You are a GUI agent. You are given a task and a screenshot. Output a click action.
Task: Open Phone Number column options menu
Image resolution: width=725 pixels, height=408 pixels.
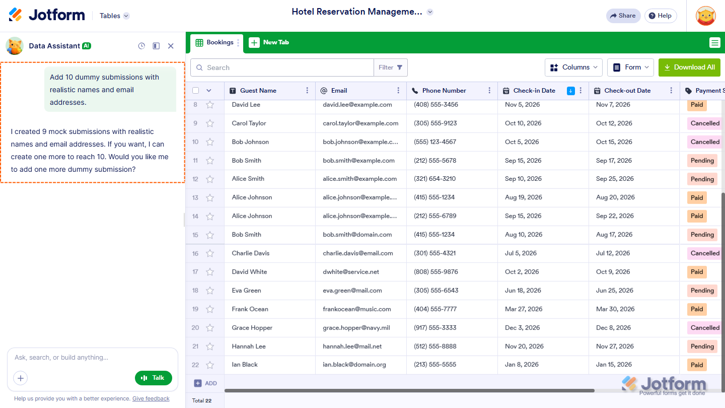coord(489,91)
